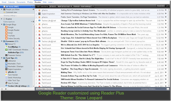Screen dimensions: 171x101
Task: Click the CNET Downloads feed icon
Action: [x=6, y=50]
